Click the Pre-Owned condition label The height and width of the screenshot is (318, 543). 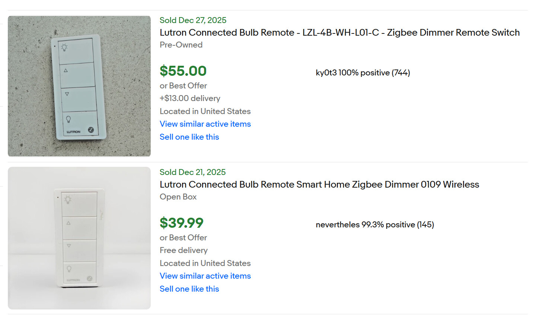(181, 45)
